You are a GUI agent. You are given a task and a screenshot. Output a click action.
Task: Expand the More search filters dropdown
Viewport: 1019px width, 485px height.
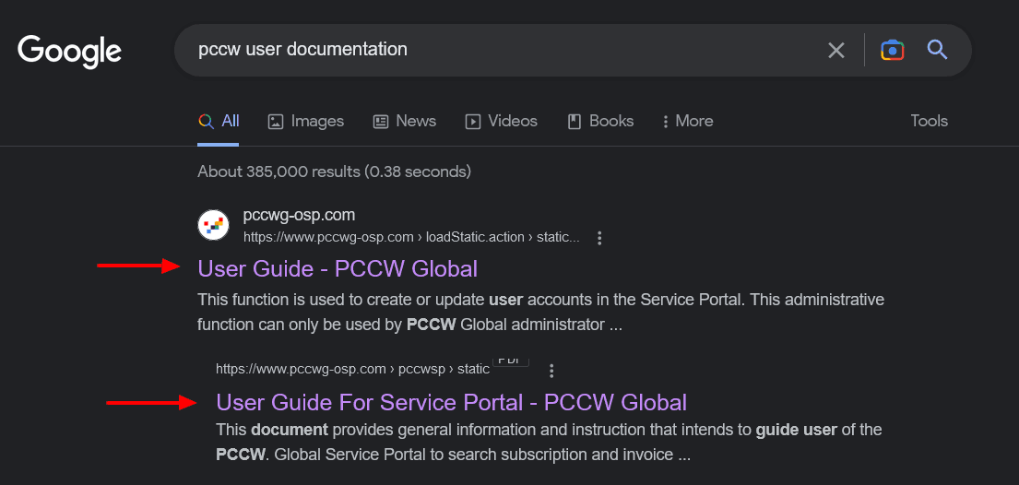pos(687,122)
